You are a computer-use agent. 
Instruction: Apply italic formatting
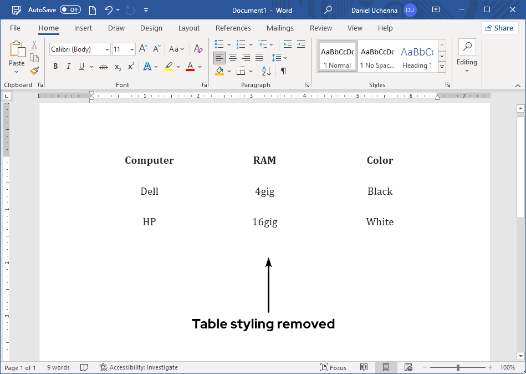(x=68, y=66)
